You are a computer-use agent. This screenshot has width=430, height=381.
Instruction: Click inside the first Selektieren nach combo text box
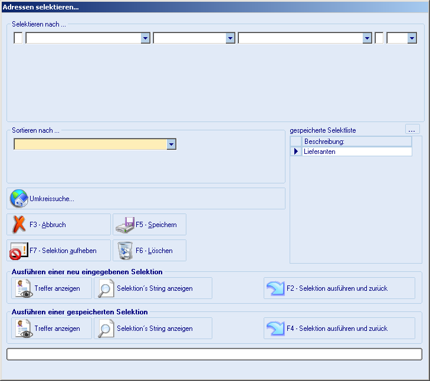[x=83, y=38]
